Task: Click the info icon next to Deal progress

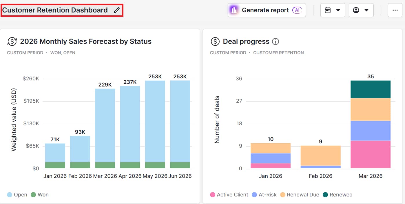Action: point(276,41)
